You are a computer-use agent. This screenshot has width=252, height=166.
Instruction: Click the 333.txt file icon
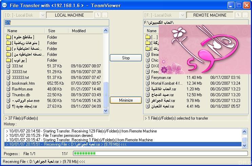click(8, 66)
